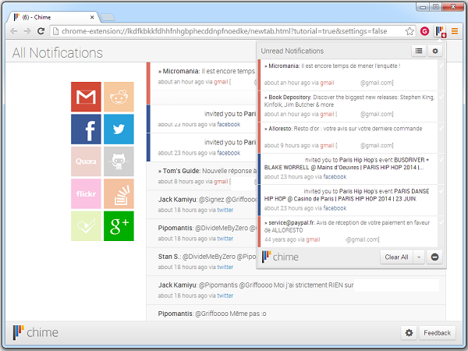Mark Micromania popup notification as read
Screen dimensions: 468x351
click(x=441, y=66)
